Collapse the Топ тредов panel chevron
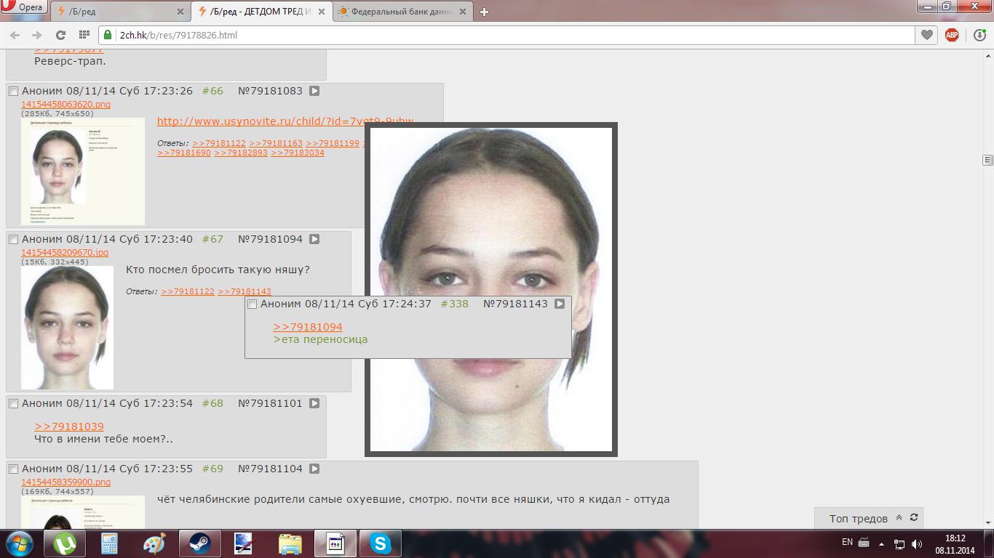The height and width of the screenshot is (558, 994). [899, 518]
